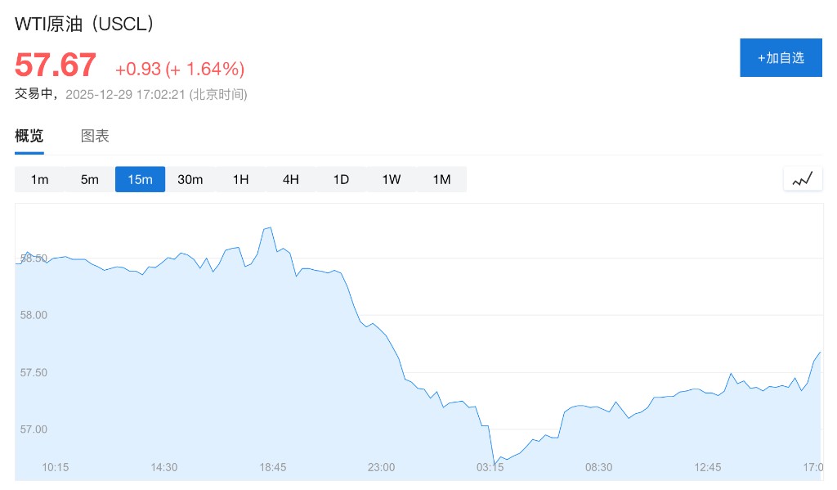Show the 1W weekly chart
The image size is (837, 490).
(x=392, y=179)
